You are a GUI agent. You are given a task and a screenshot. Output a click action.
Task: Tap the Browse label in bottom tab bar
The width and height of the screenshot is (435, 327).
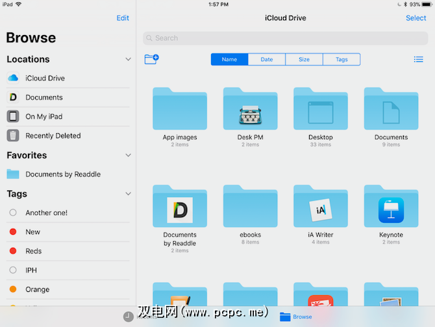coord(303,317)
